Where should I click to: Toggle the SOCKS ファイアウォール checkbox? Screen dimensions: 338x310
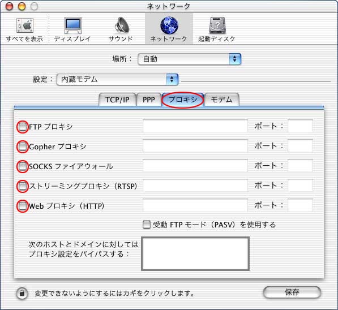pyautogui.click(x=23, y=166)
